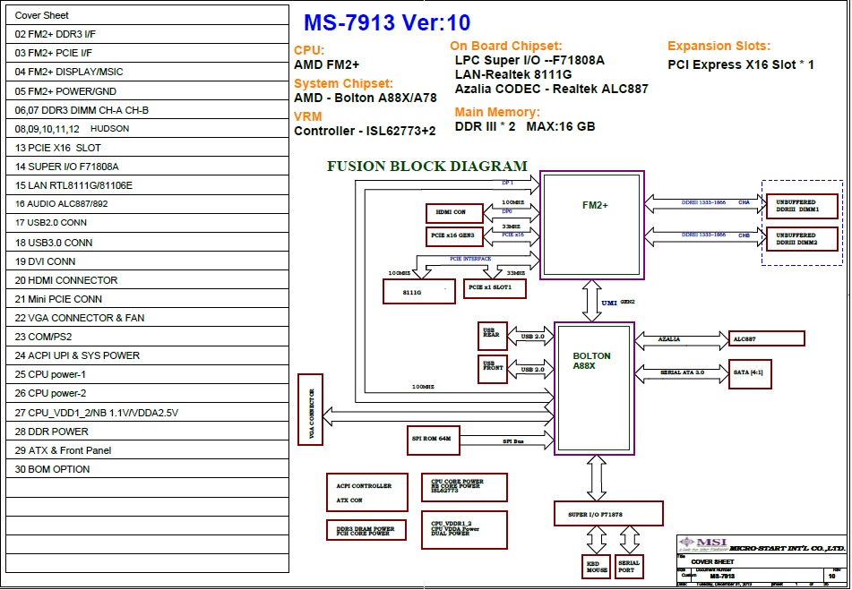This screenshot has height=590, width=852.
Task: Click the '14 SUPER I/O F71808A' index row
Action: (x=147, y=167)
